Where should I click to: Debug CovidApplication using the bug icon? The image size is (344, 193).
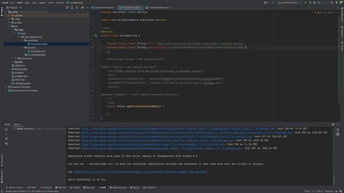pyautogui.click(x=310, y=3)
